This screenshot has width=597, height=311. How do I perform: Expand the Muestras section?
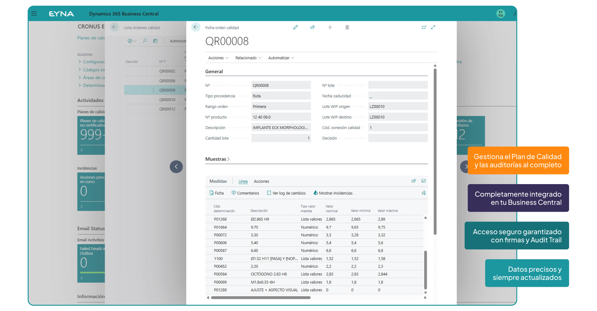217,159
